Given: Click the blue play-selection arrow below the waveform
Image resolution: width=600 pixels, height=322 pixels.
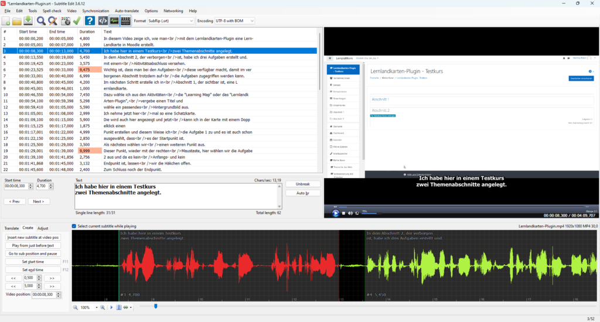Looking at the screenshot, I should (111, 307).
